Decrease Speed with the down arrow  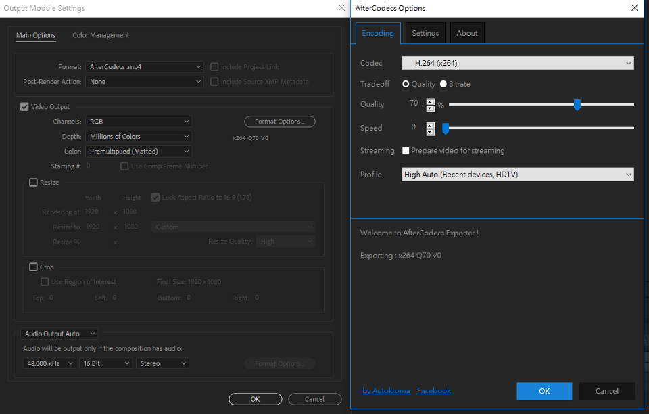(x=431, y=132)
